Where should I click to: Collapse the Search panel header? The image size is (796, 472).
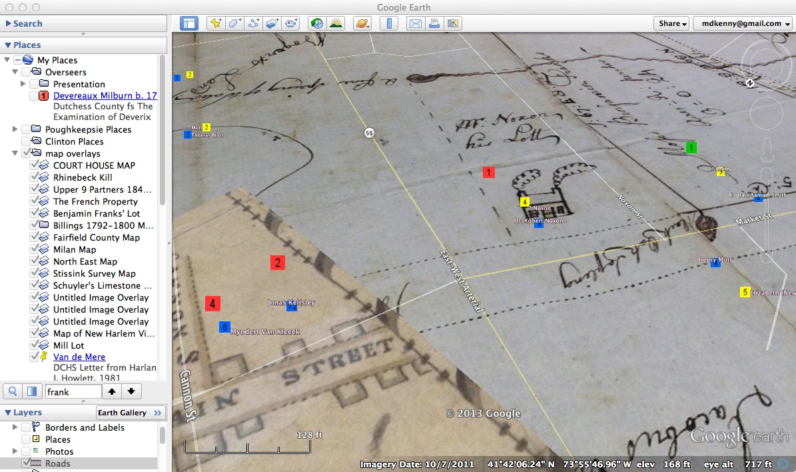(8, 23)
